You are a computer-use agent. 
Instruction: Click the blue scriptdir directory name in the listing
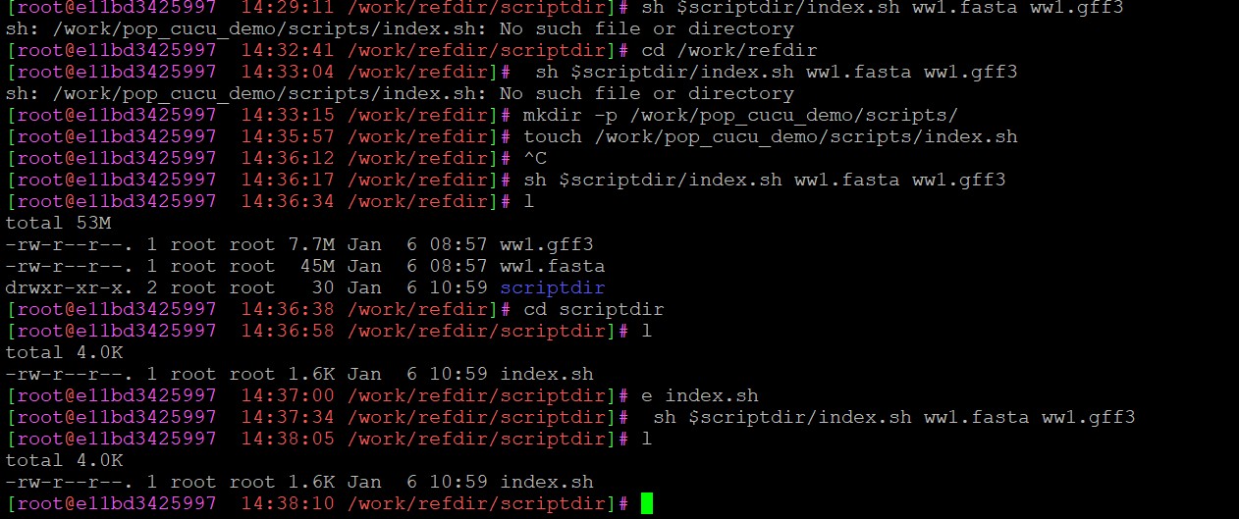(552, 287)
